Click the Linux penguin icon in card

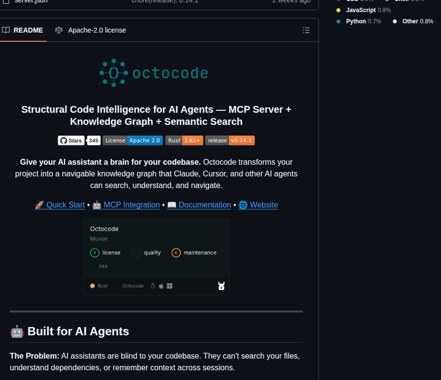[x=153, y=286]
